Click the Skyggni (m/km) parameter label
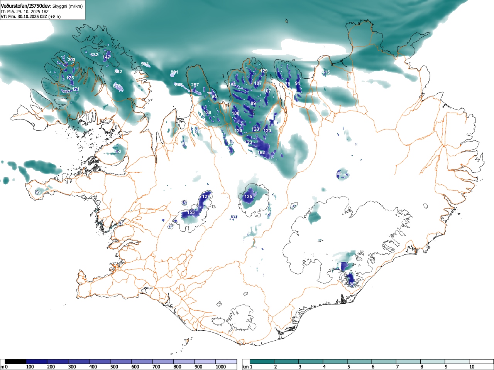The image size is (494, 370). pyautogui.click(x=67, y=5)
